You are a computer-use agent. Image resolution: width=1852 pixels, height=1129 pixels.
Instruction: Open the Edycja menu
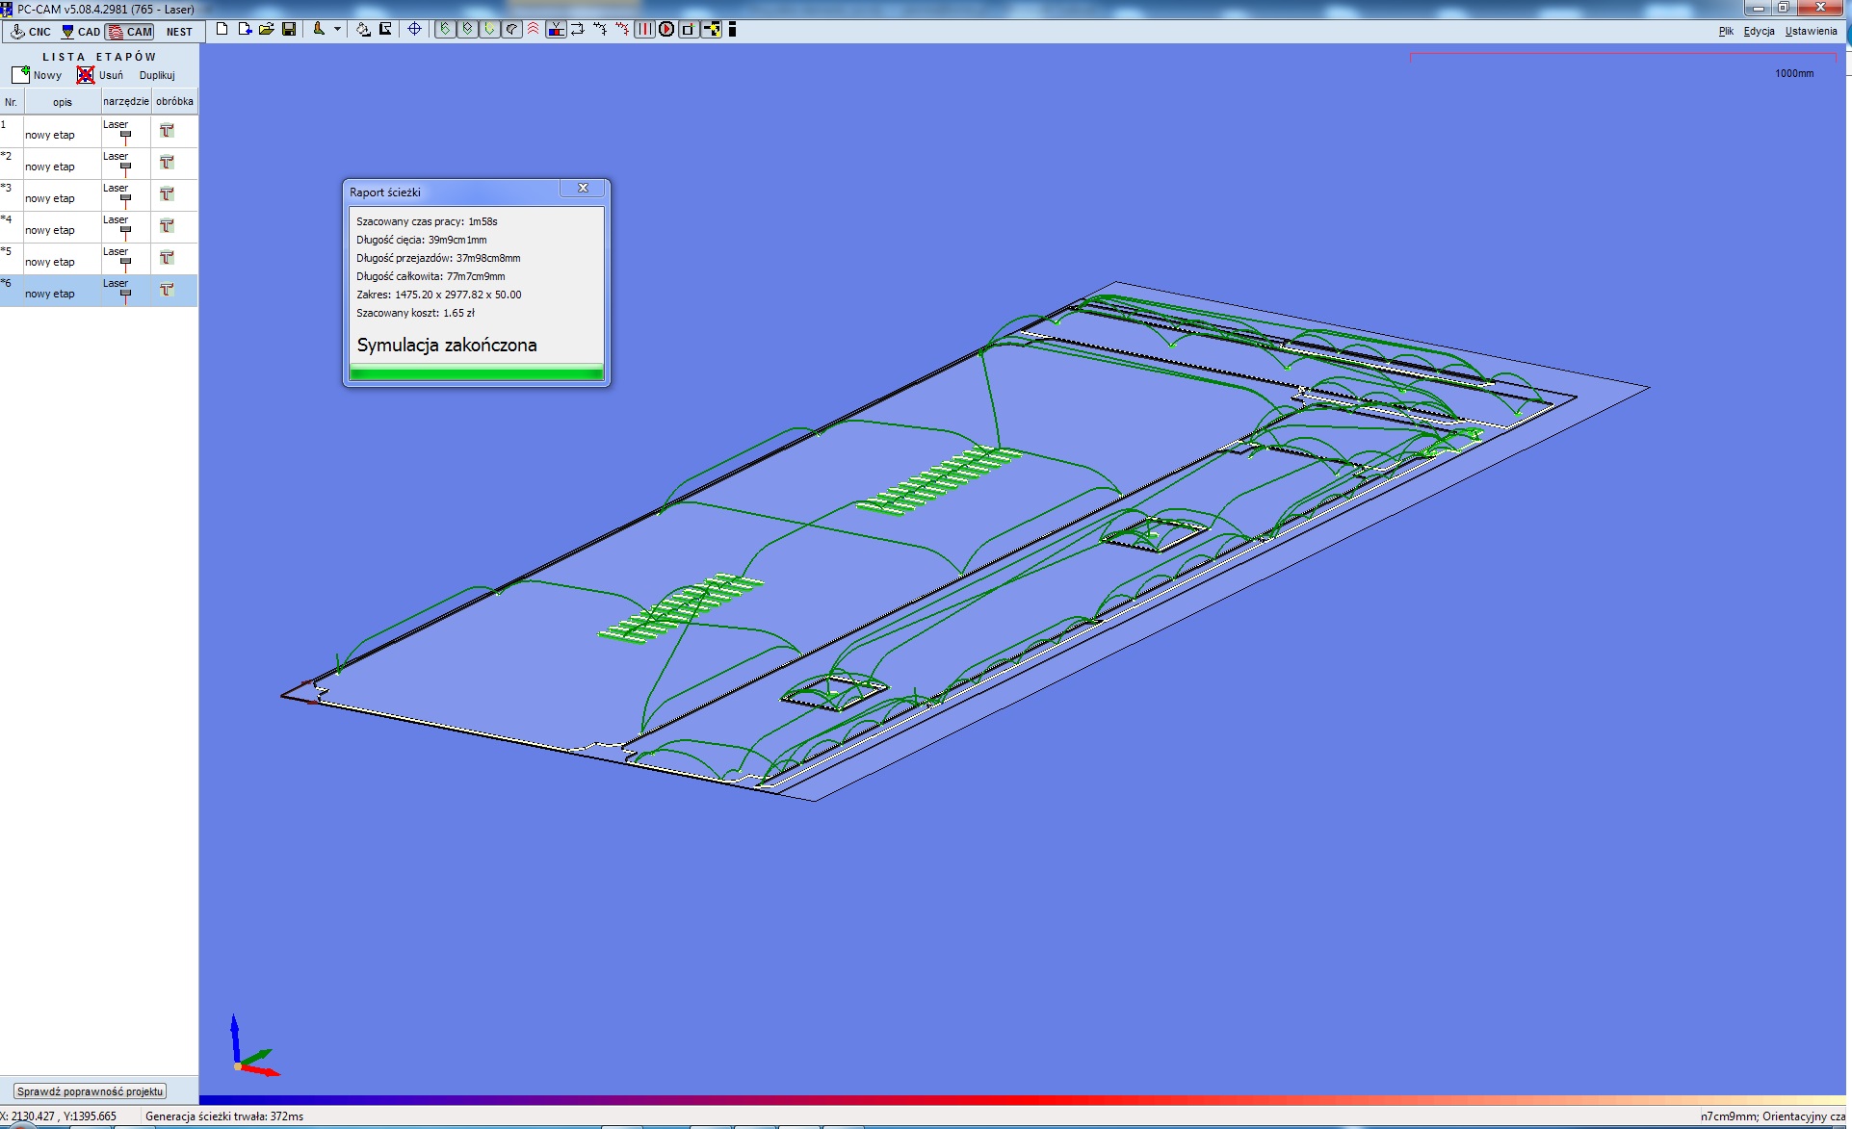1759,31
